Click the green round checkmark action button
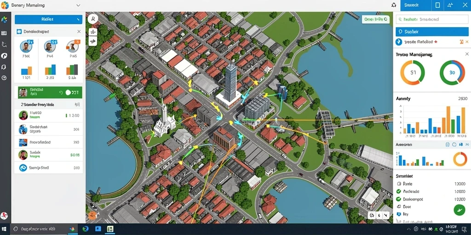The width and height of the screenshot is (471, 235). point(460,209)
